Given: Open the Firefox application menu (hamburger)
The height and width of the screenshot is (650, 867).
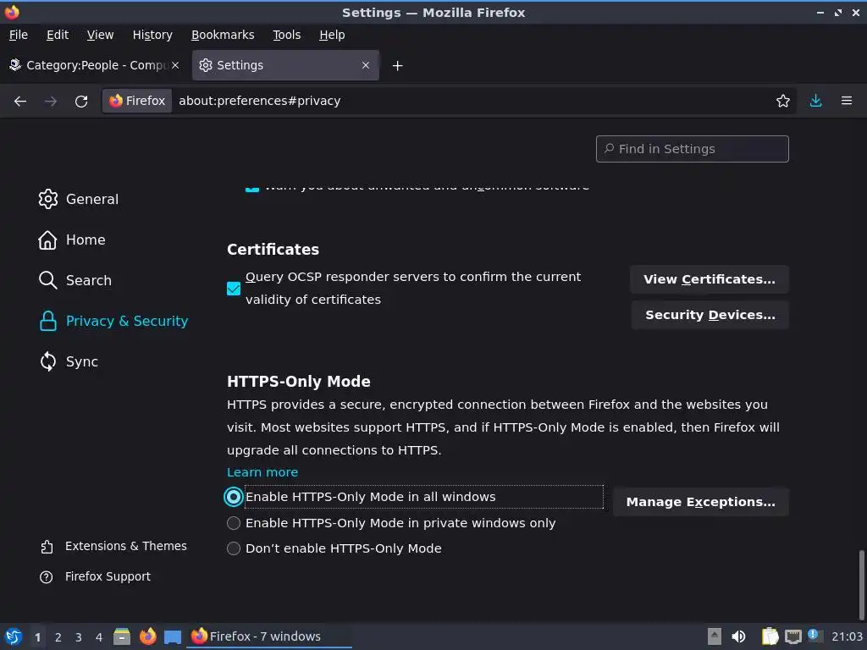Looking at the screenshot, I should pyautogui.click(x=847, y=101).
